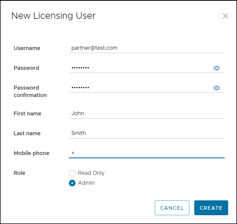Show the Password confirmation text via eye icon

pos(216,88)
